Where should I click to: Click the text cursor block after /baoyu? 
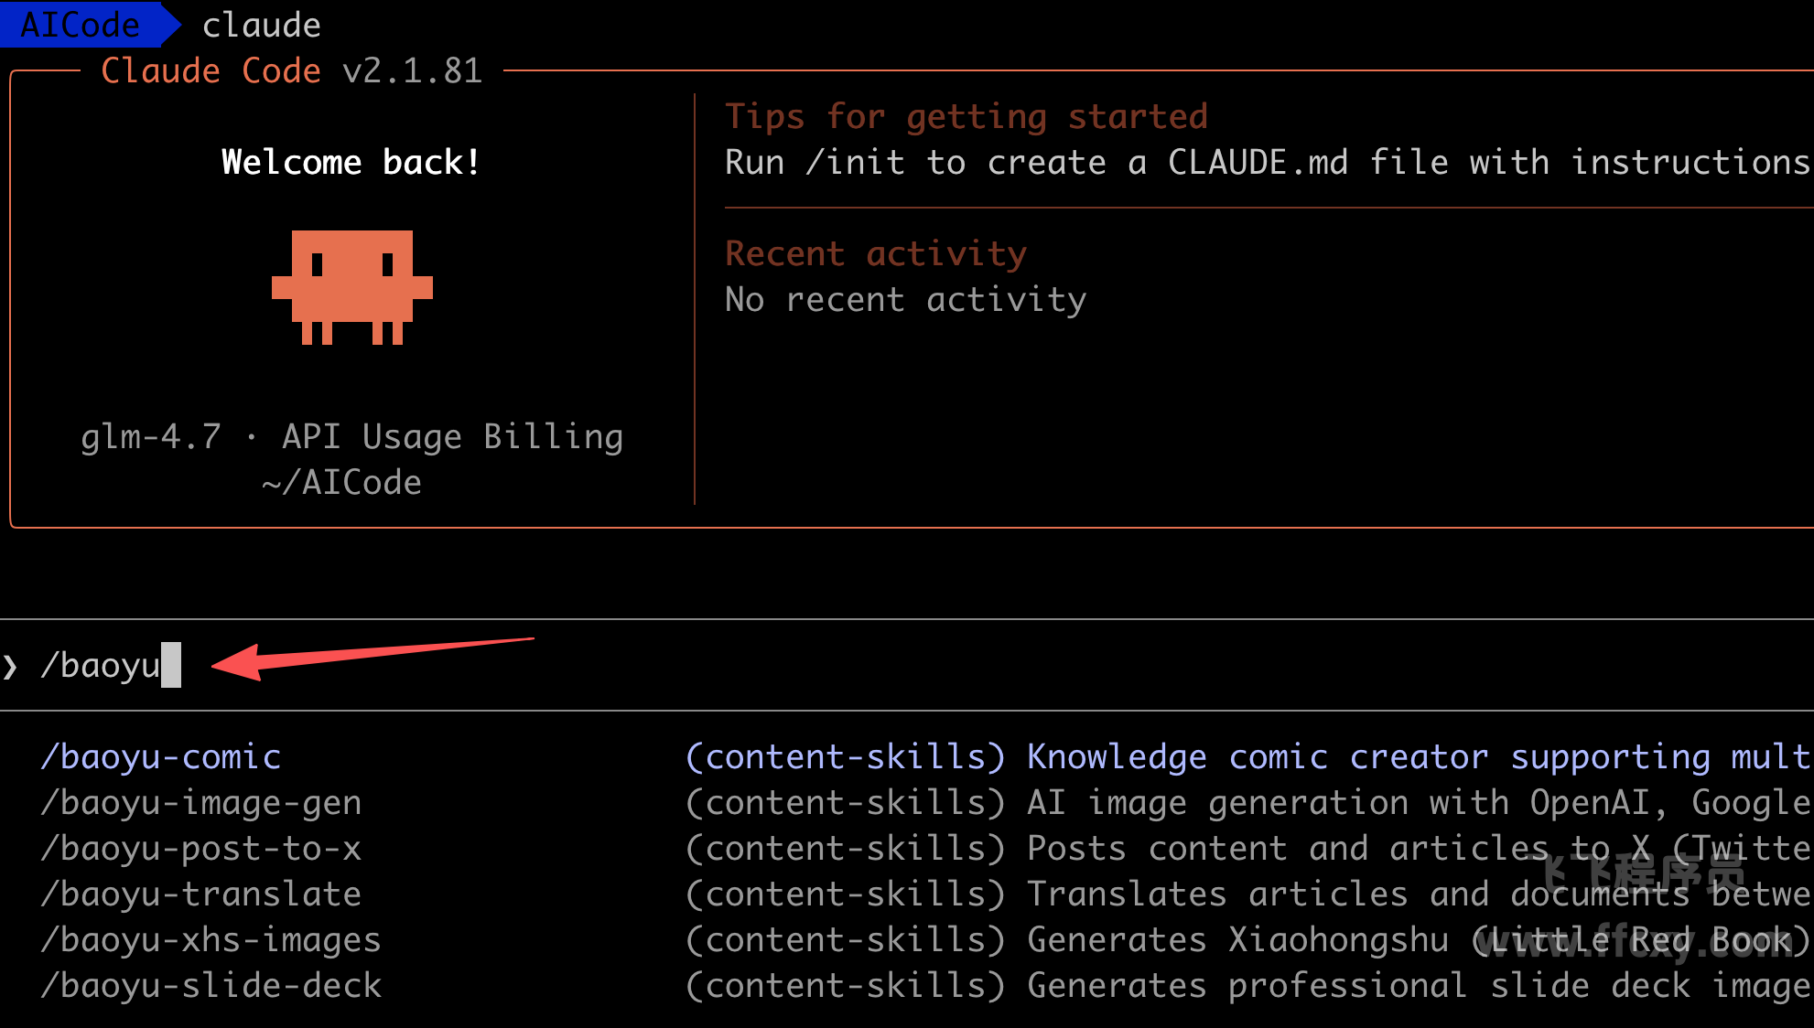point(171,665)
